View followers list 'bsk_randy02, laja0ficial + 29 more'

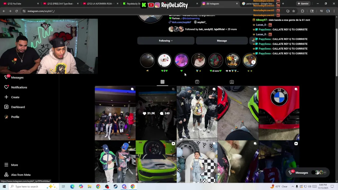[211, 29]
